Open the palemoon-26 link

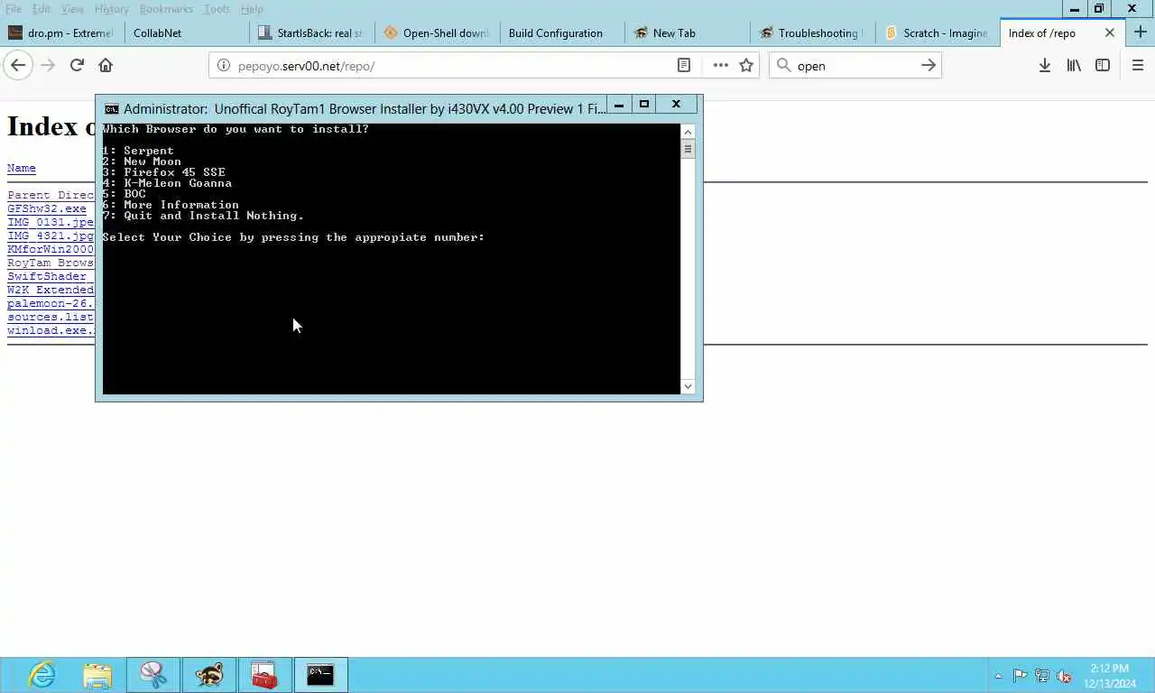51,303
